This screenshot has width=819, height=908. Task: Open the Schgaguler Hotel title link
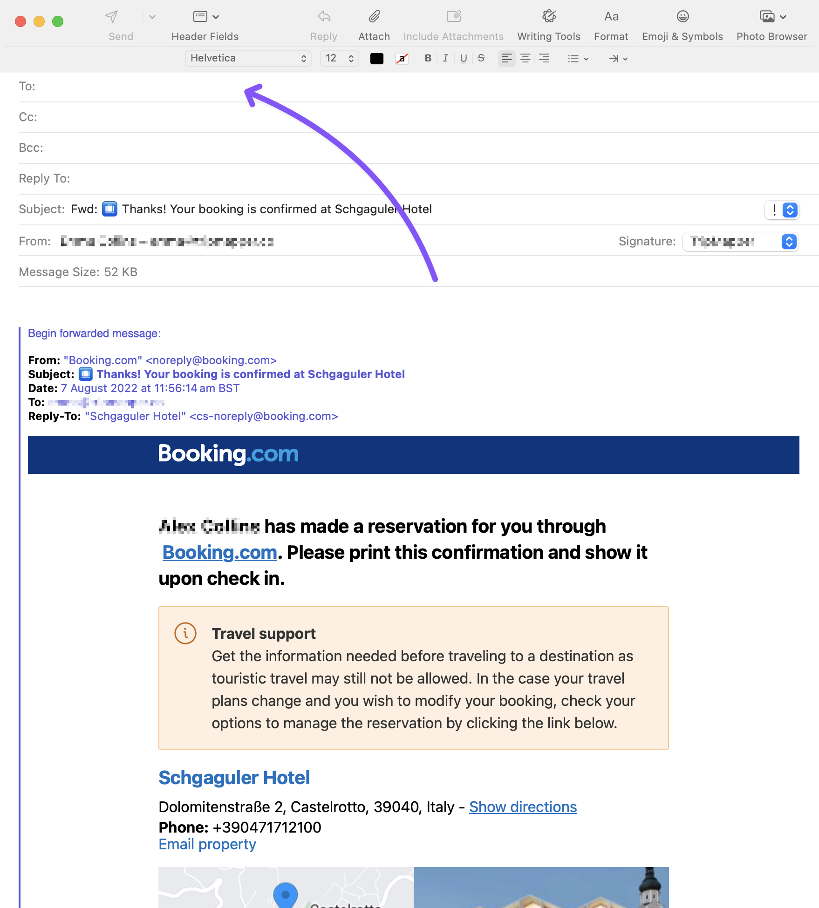point(234,778)
